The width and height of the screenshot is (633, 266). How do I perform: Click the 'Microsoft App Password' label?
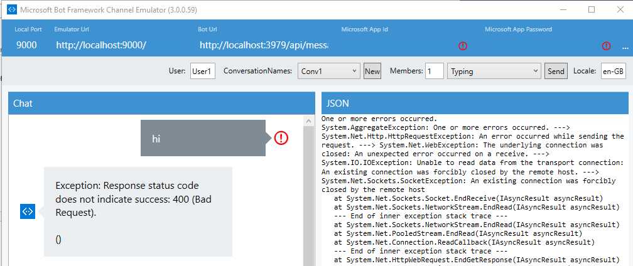click(x=518, y=29)
